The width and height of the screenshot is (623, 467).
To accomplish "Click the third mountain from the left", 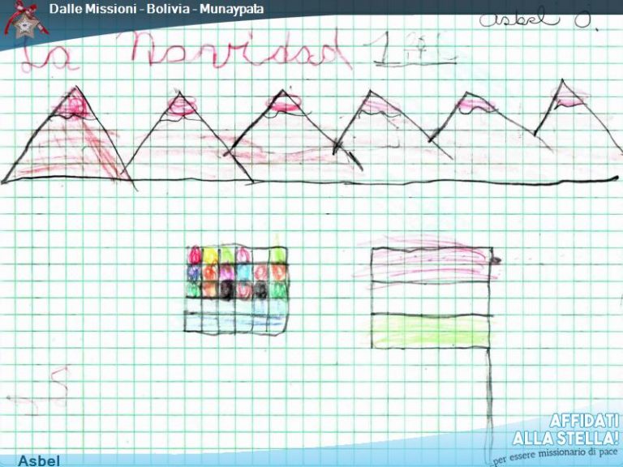I will coord(288,134).
